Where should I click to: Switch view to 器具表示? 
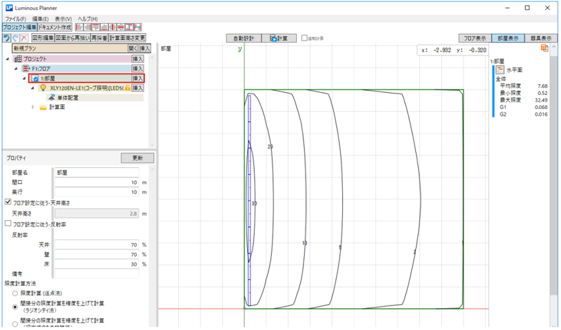coord(541,39)
